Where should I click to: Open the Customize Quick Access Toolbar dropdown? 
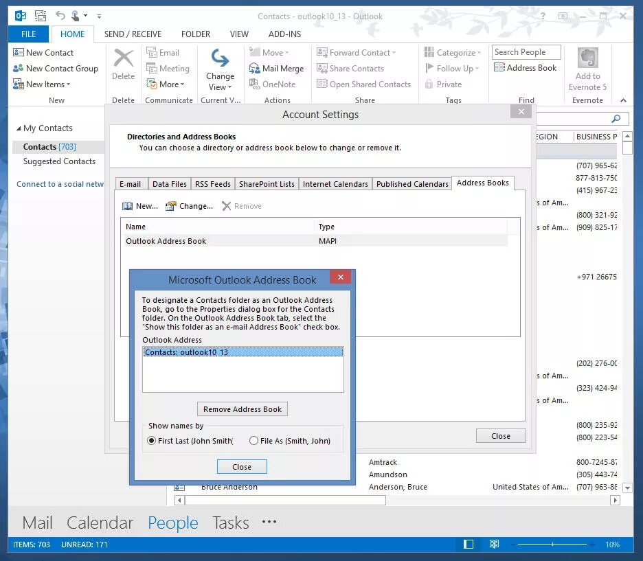pos(99,16)
